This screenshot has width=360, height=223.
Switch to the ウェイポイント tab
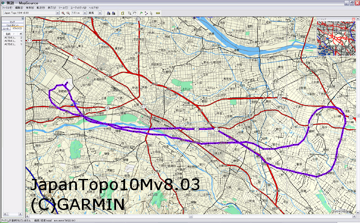click(x=13, y=25)
